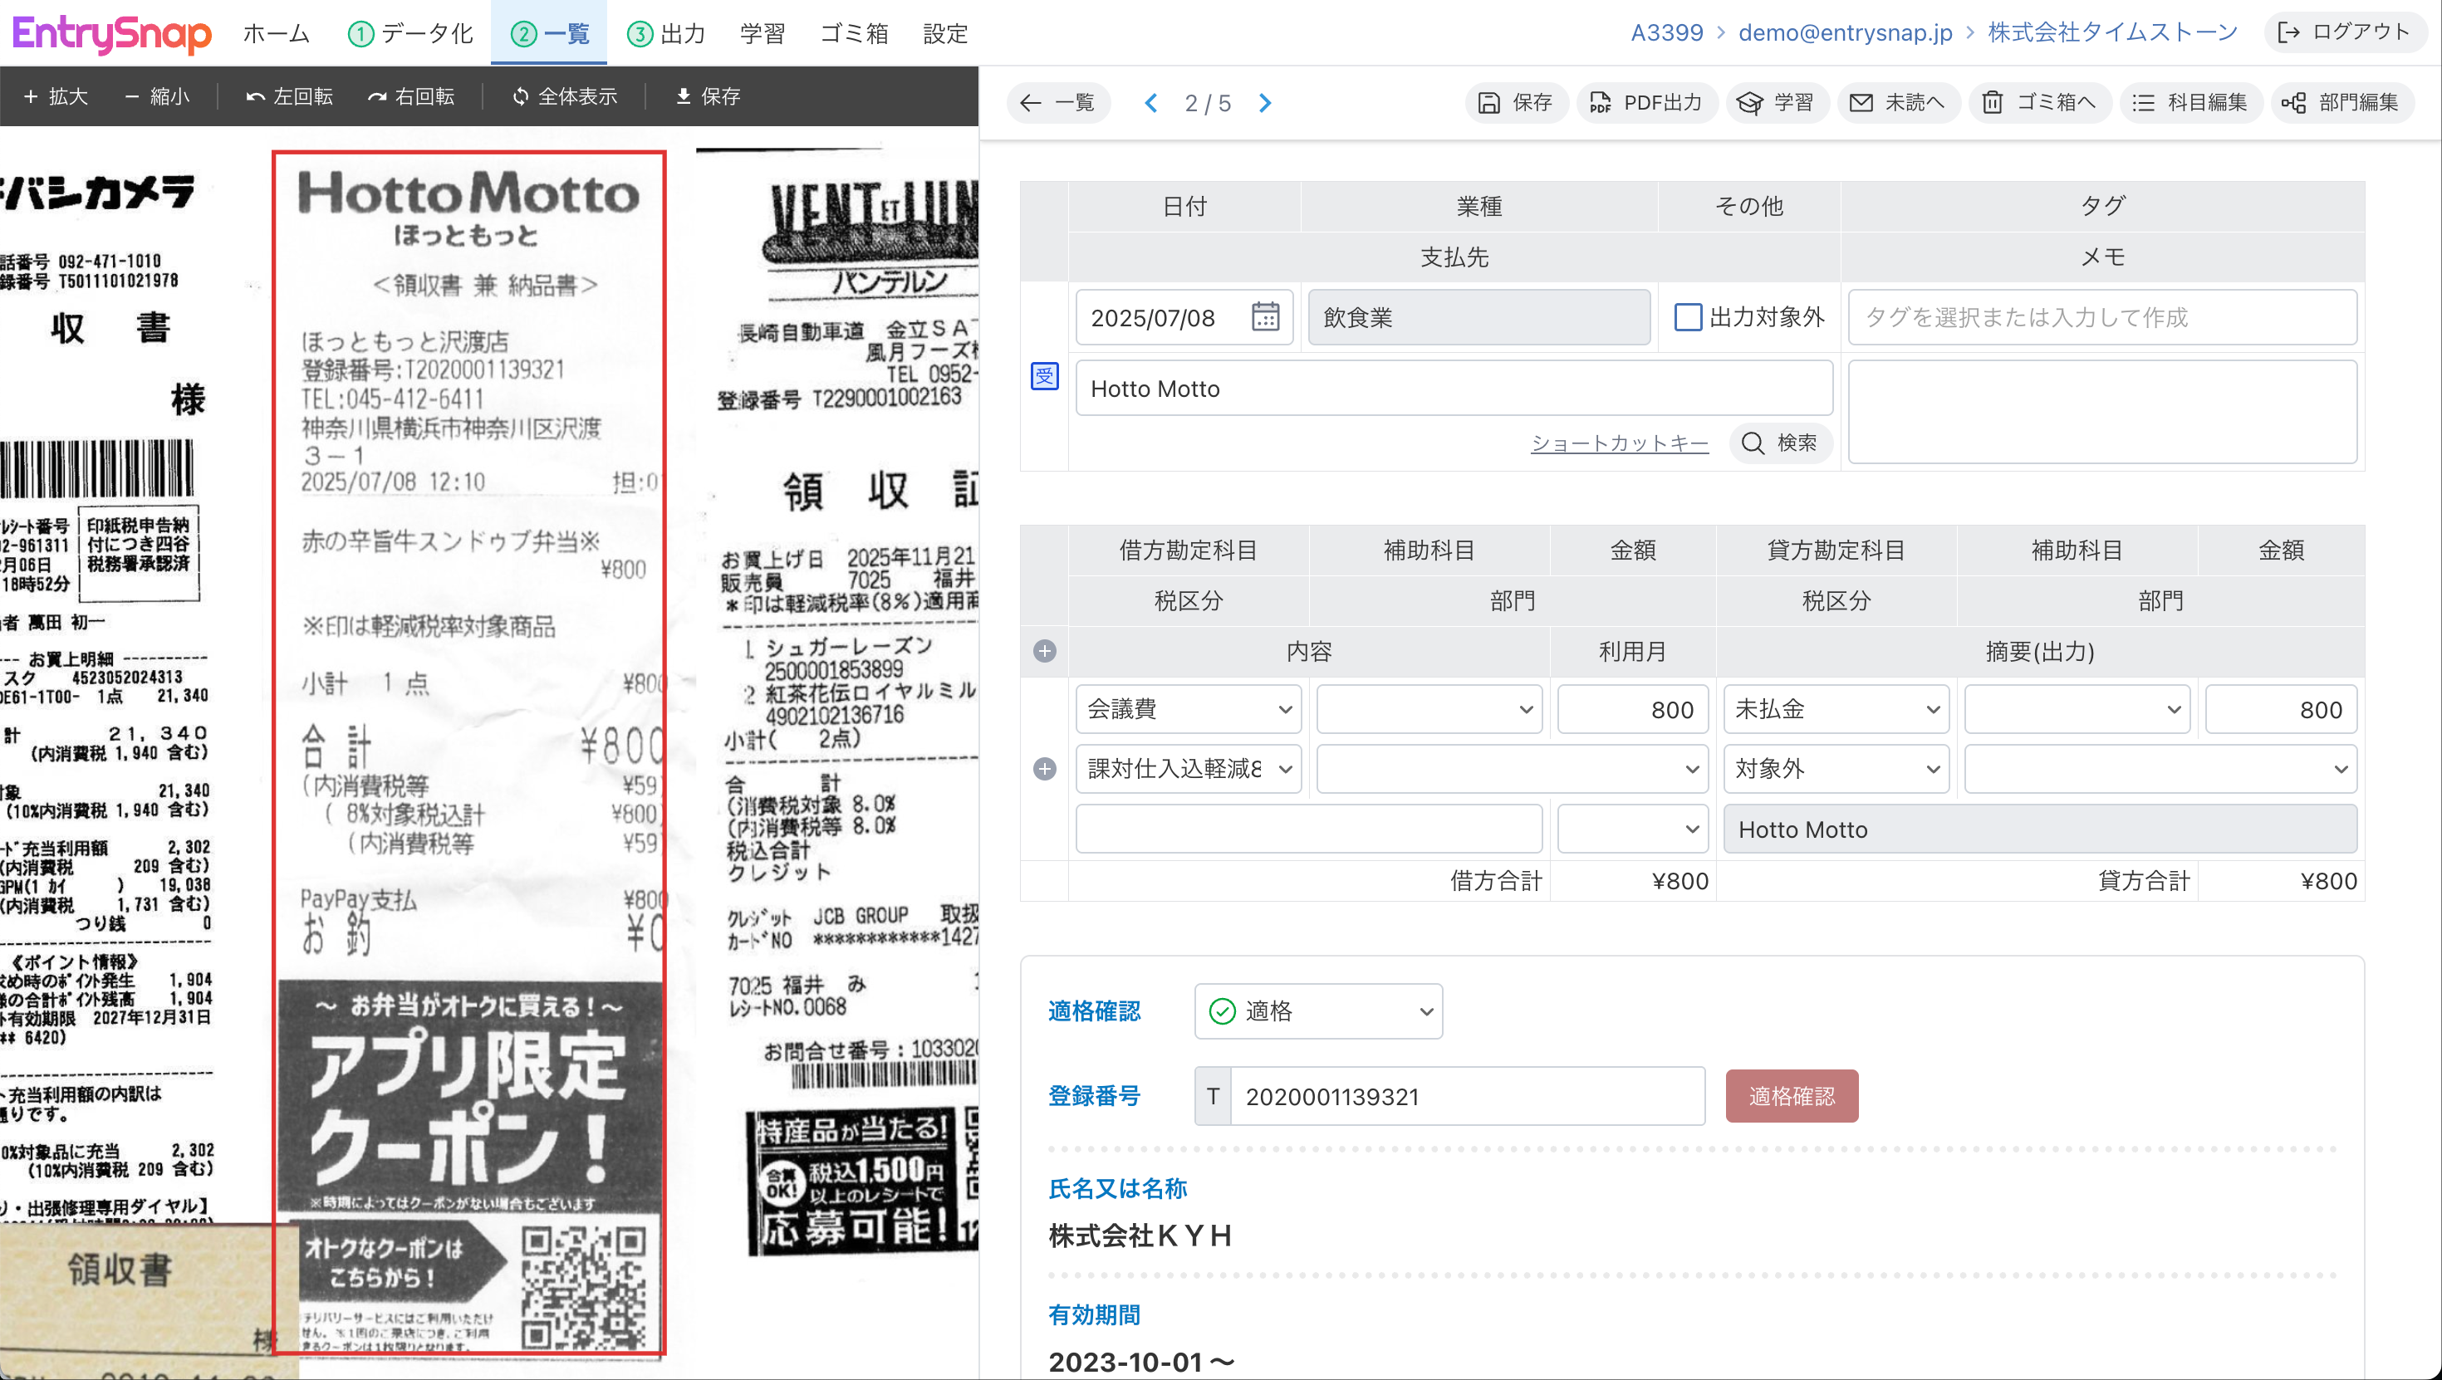Download the image via the viewer 保存 button
Viewport: 2442px width, 1380px height.
point(709,96)
